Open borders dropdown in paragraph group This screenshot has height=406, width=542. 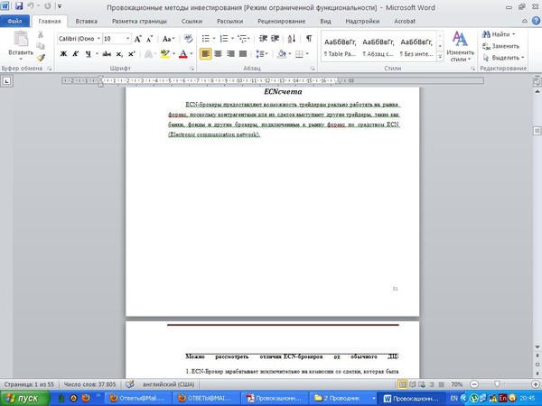point(307,54)
